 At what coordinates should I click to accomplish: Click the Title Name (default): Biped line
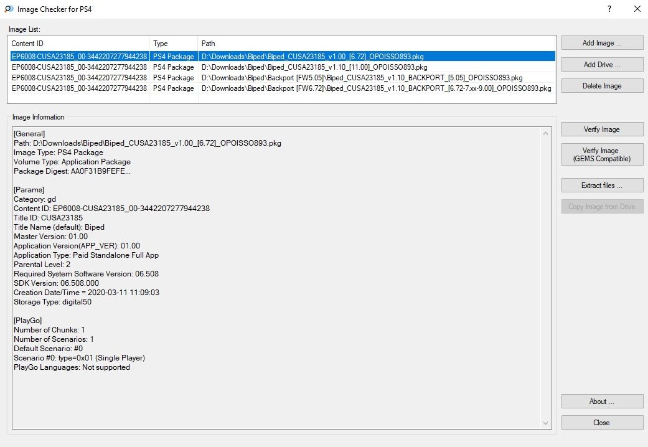click(59, 227)
